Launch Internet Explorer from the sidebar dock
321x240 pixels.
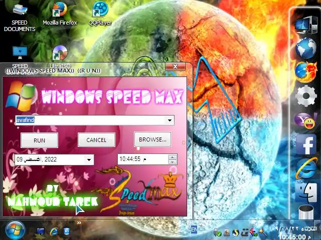pos(306,168)
